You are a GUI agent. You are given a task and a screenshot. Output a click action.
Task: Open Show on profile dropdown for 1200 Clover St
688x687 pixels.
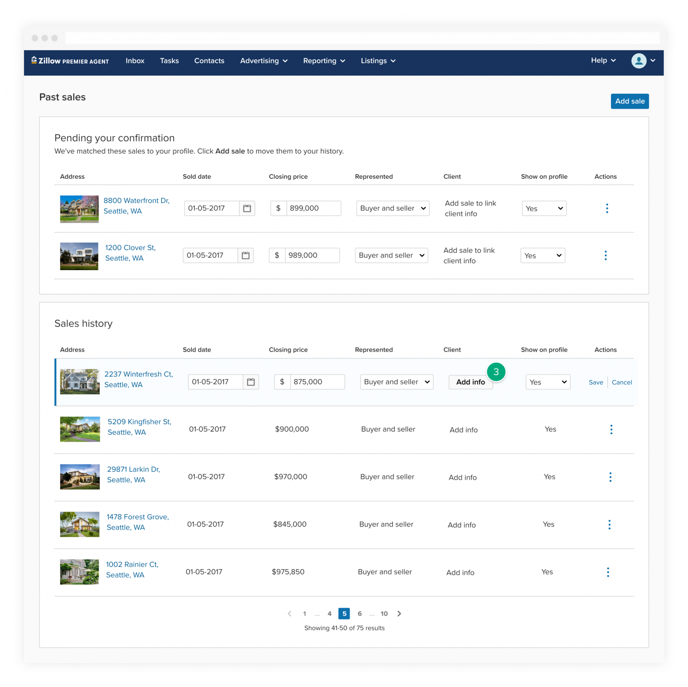click(x=543, y=256)
